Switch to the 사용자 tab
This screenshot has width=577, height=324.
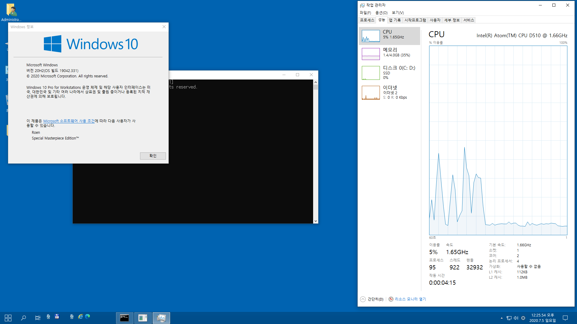(435, 20)
